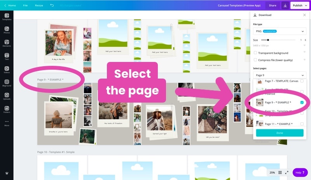The image size is (311, 180).
Task: Select the Text tool in sidebar
Action: tap(7, 57)
